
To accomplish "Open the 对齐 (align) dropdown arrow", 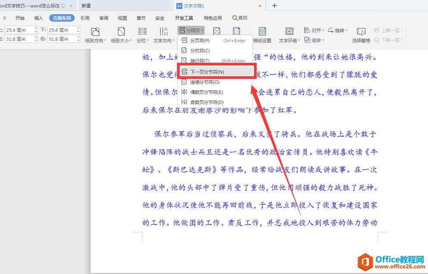I will 324,30.
